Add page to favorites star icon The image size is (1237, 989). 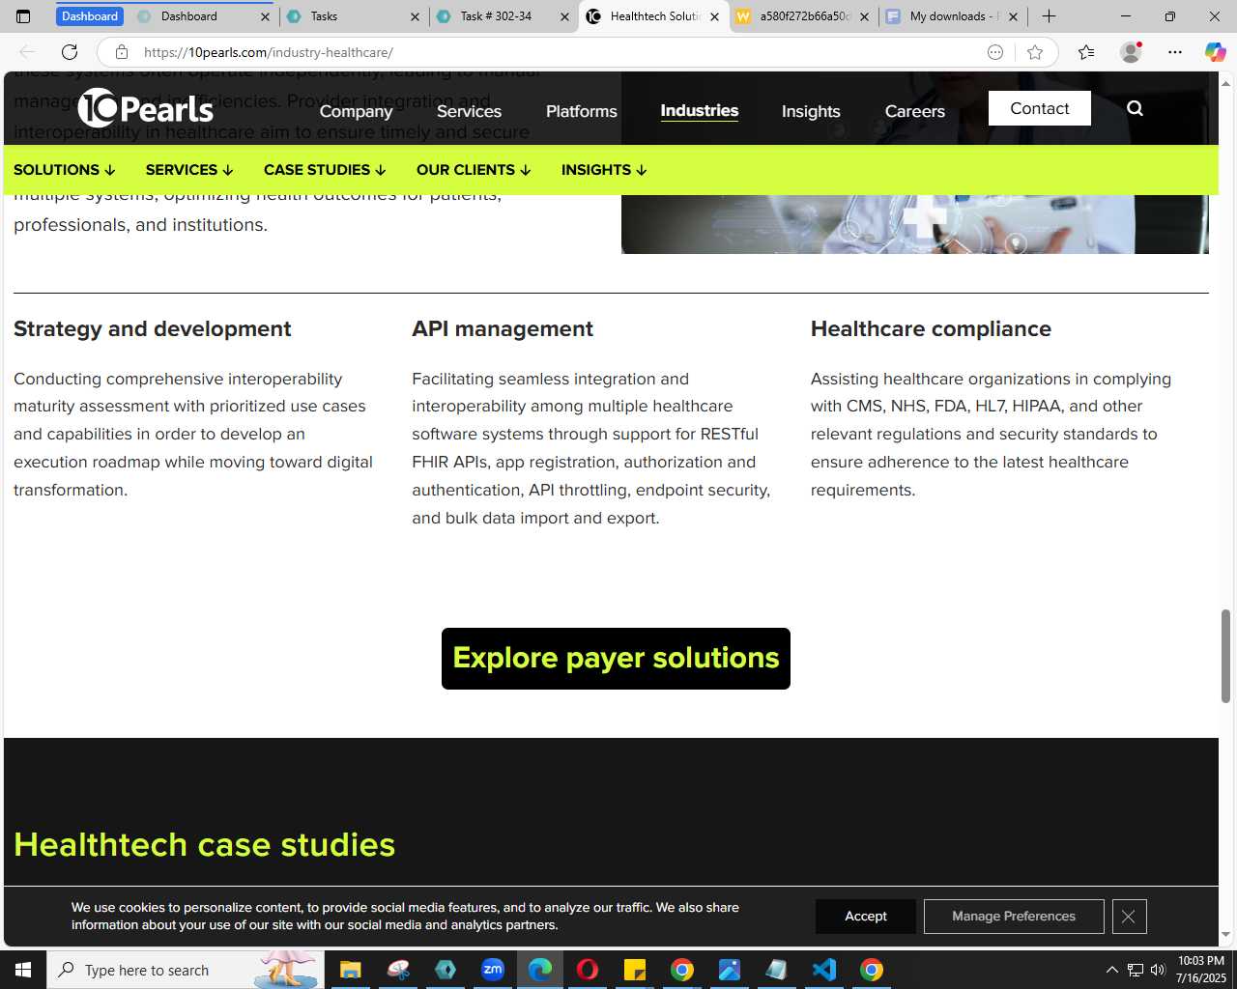pos(1035,52)
